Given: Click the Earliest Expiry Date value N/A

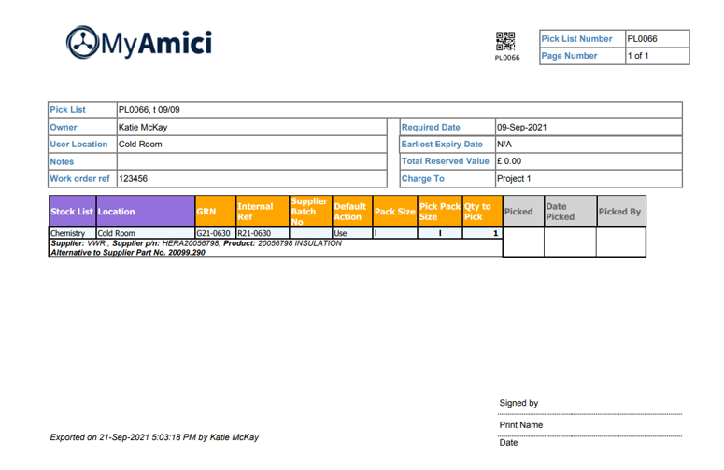Looking at the screenshot, I should [504, 145].
